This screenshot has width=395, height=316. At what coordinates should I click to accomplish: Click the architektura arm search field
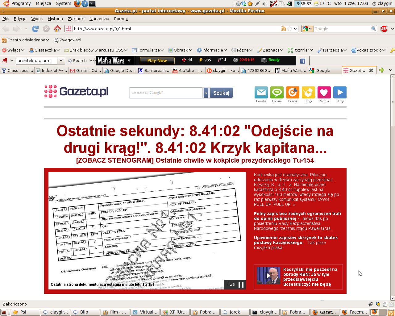click(36, 60)
